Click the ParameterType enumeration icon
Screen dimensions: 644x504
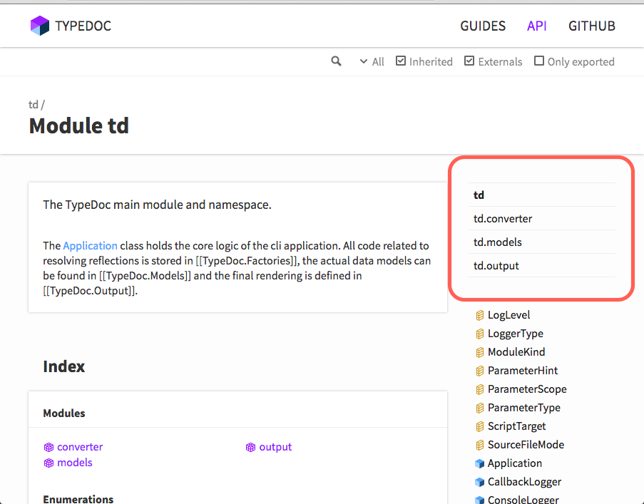click(x=479, y=408)
